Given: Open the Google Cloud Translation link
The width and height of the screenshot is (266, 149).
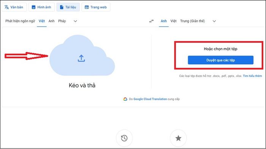Looking at the screenshot, I should click(150, 99).
